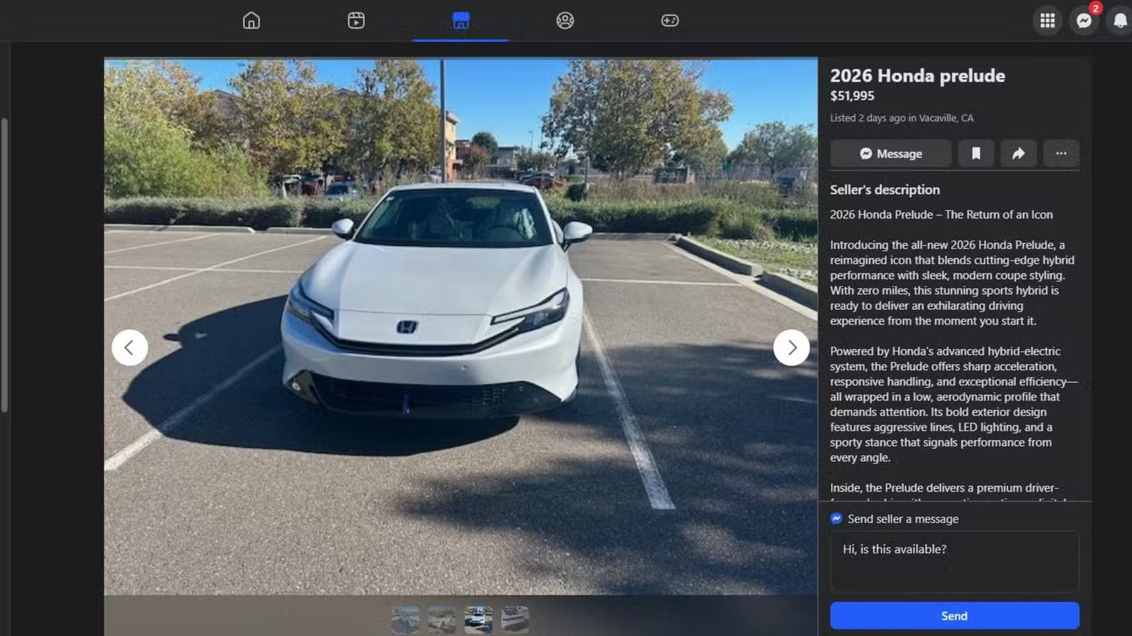This screenshot has width=1132, height=636.
Task: Open the Groups tab icon
Action: tap(565, 21)
